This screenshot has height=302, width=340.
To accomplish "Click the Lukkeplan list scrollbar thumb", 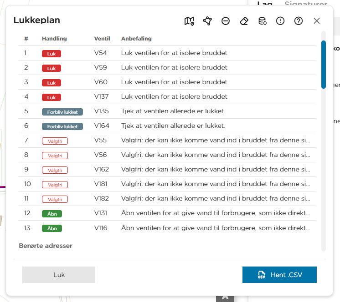I will coord(324,65).
